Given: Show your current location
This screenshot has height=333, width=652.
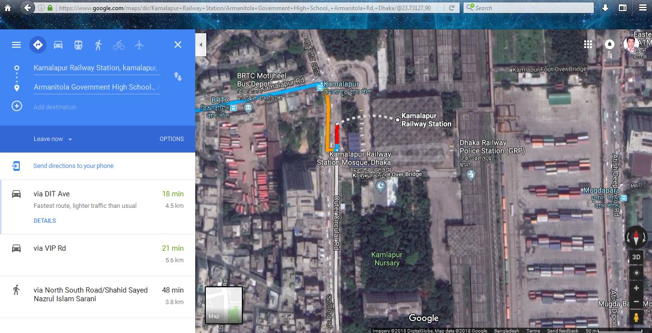Looking at the screenshot, I should pyautogui.click(x=636, y=273).
